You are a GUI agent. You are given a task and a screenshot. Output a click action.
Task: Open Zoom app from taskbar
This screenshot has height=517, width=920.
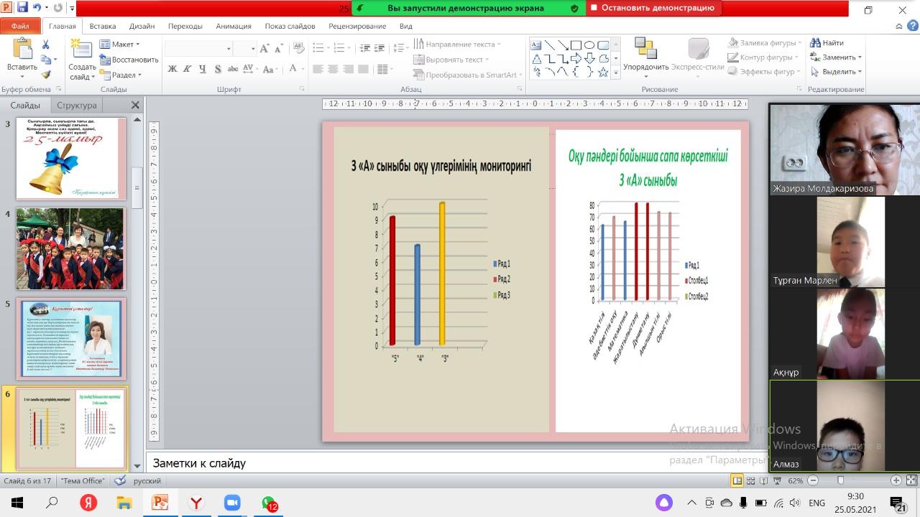pos(231,503)
